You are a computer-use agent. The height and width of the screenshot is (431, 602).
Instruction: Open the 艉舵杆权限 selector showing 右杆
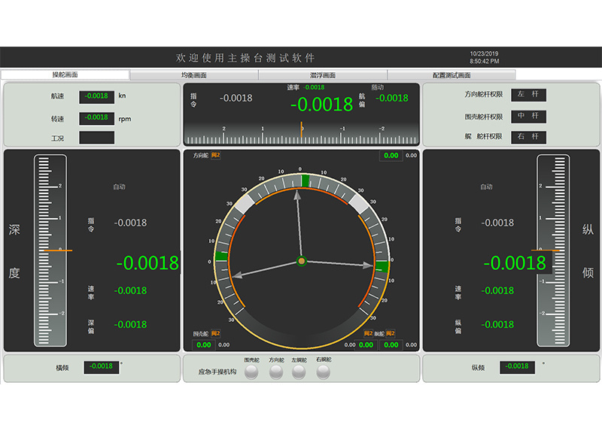point(528,137)
